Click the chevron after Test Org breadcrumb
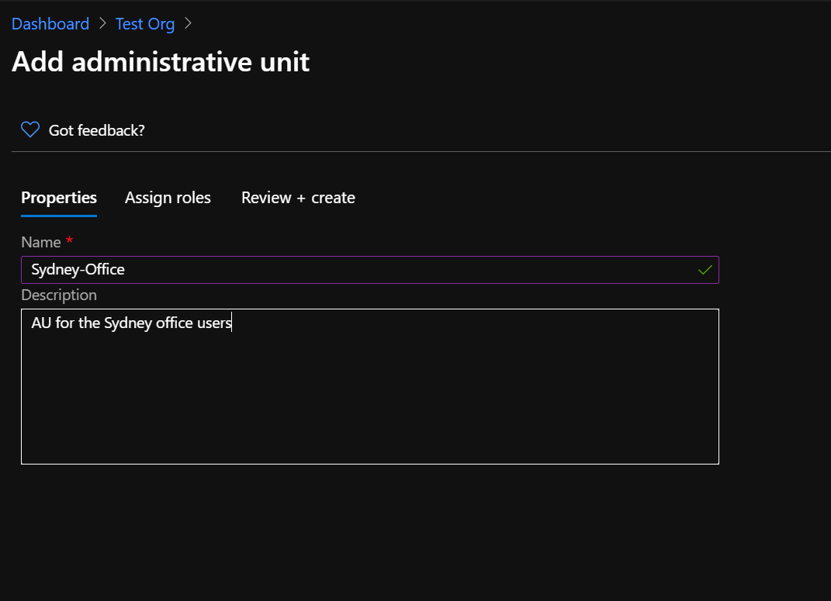Image resolution: width=831 pixels, height=601 pixels. coord(187,24)
